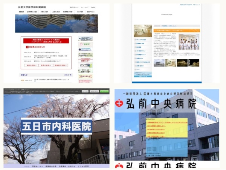This screenshot has height=170, width=226.
Task: Open the first night-time building thumbnail
Action: point(182,63)
